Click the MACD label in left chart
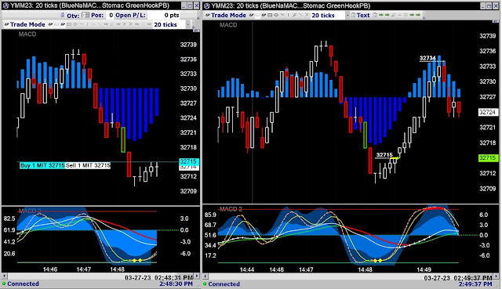Screen dimensions: 502x289 coord(27,34)
